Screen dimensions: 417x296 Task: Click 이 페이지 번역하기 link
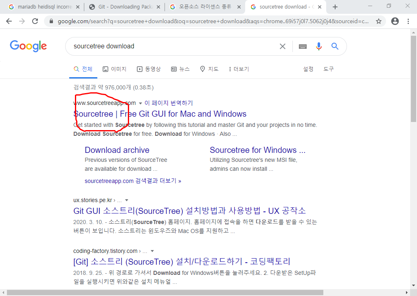coord(169,103)
